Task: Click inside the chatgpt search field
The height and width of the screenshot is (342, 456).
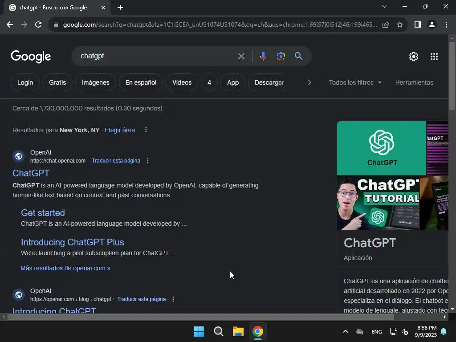Action: pos(157,56)
